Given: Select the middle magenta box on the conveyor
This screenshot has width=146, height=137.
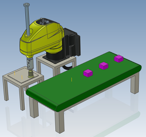Looking at the screenshot, I should click(x=104, y=66).
